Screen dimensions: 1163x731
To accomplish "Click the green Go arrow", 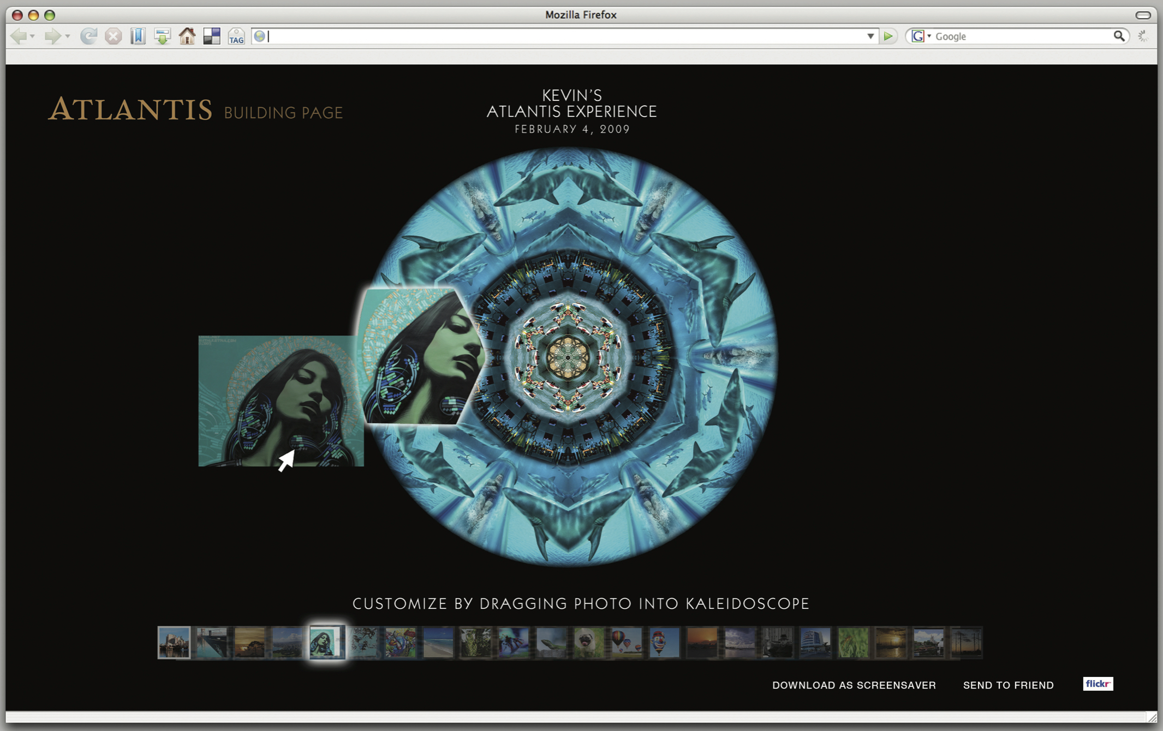I will [888, 37].
